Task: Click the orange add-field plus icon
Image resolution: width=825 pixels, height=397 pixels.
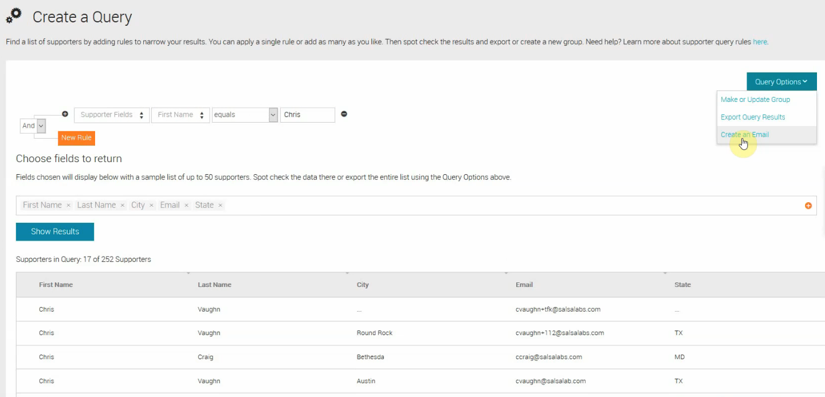Action: (x=808, y=206)
